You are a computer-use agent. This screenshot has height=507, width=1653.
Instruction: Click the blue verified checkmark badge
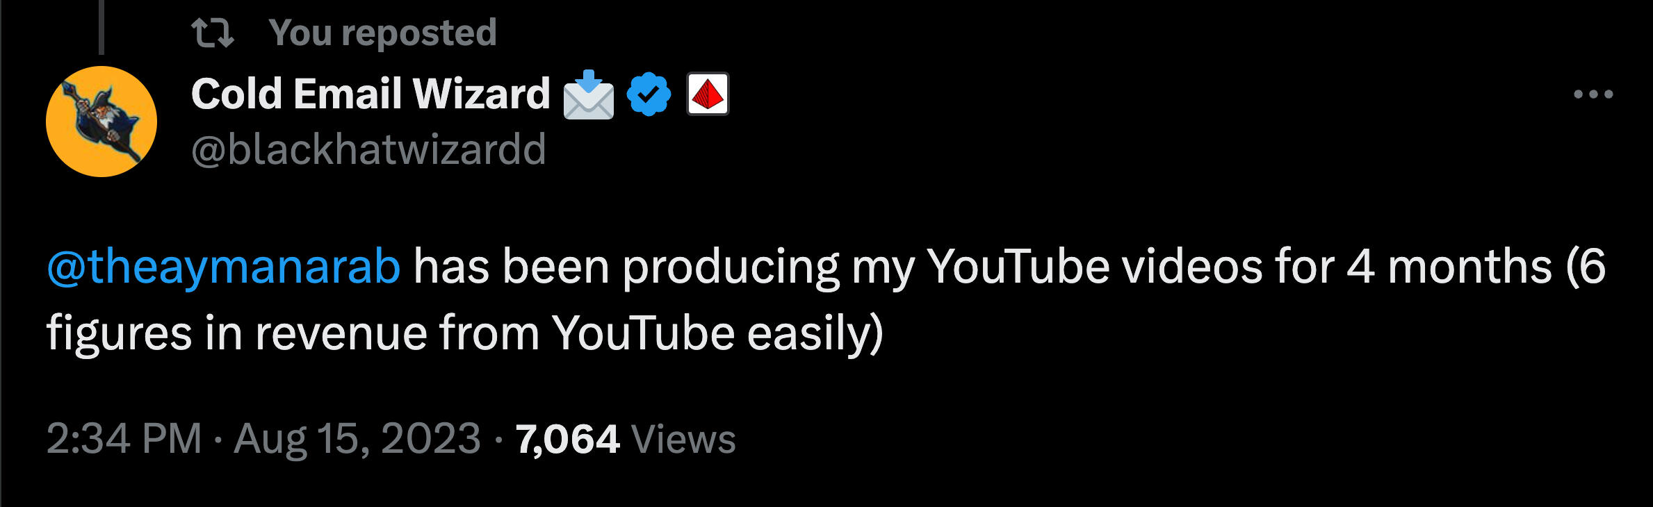point(649,94)
